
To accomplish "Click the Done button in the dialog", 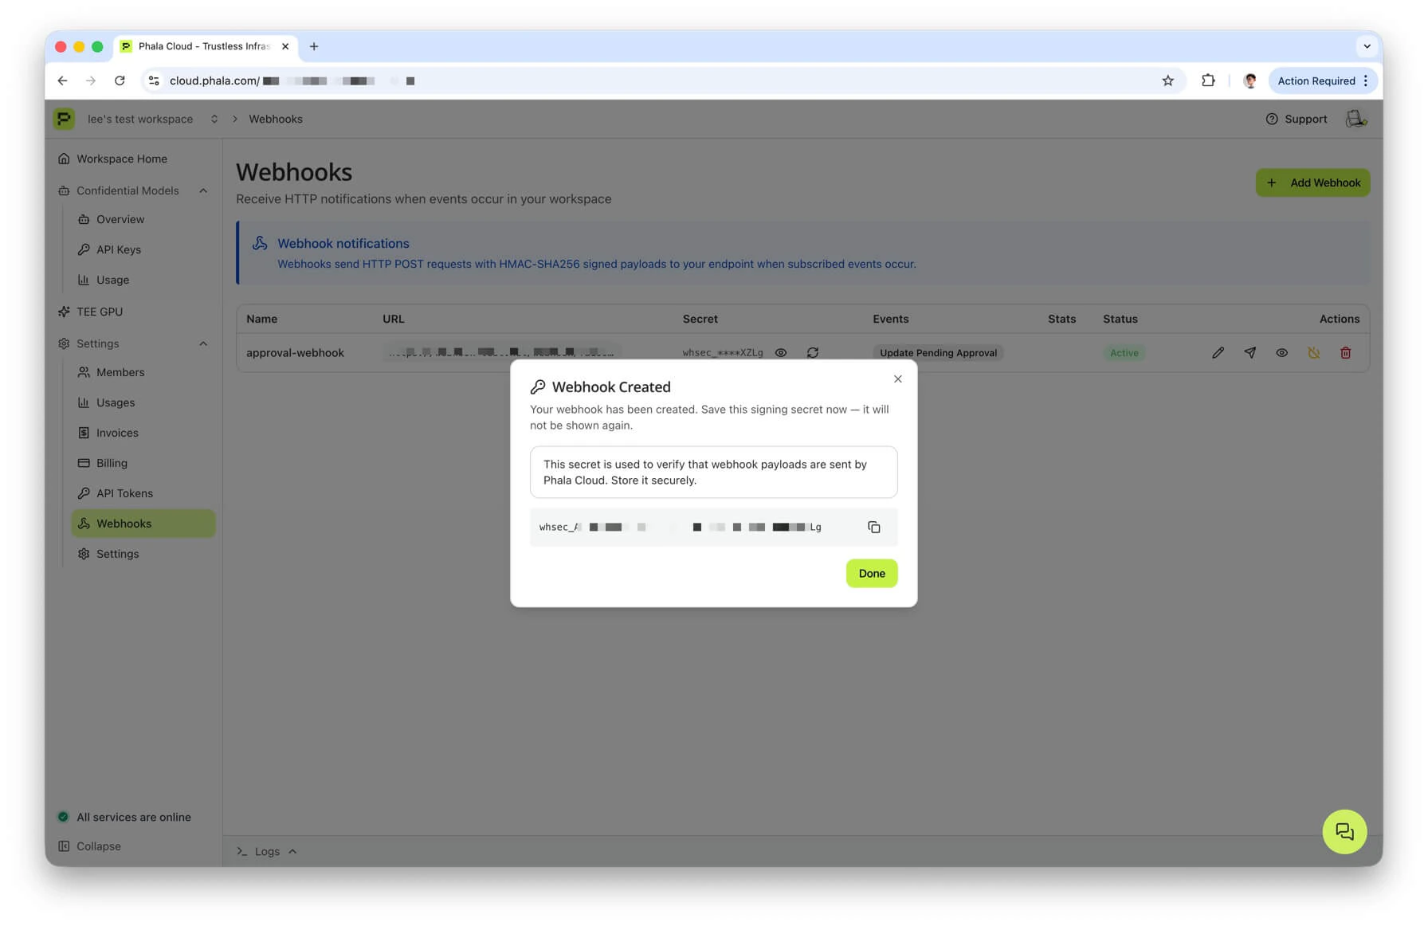I will [871, 573].
